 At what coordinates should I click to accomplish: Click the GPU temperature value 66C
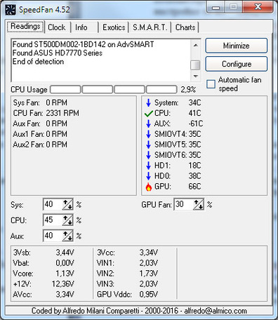pos(194,187)
